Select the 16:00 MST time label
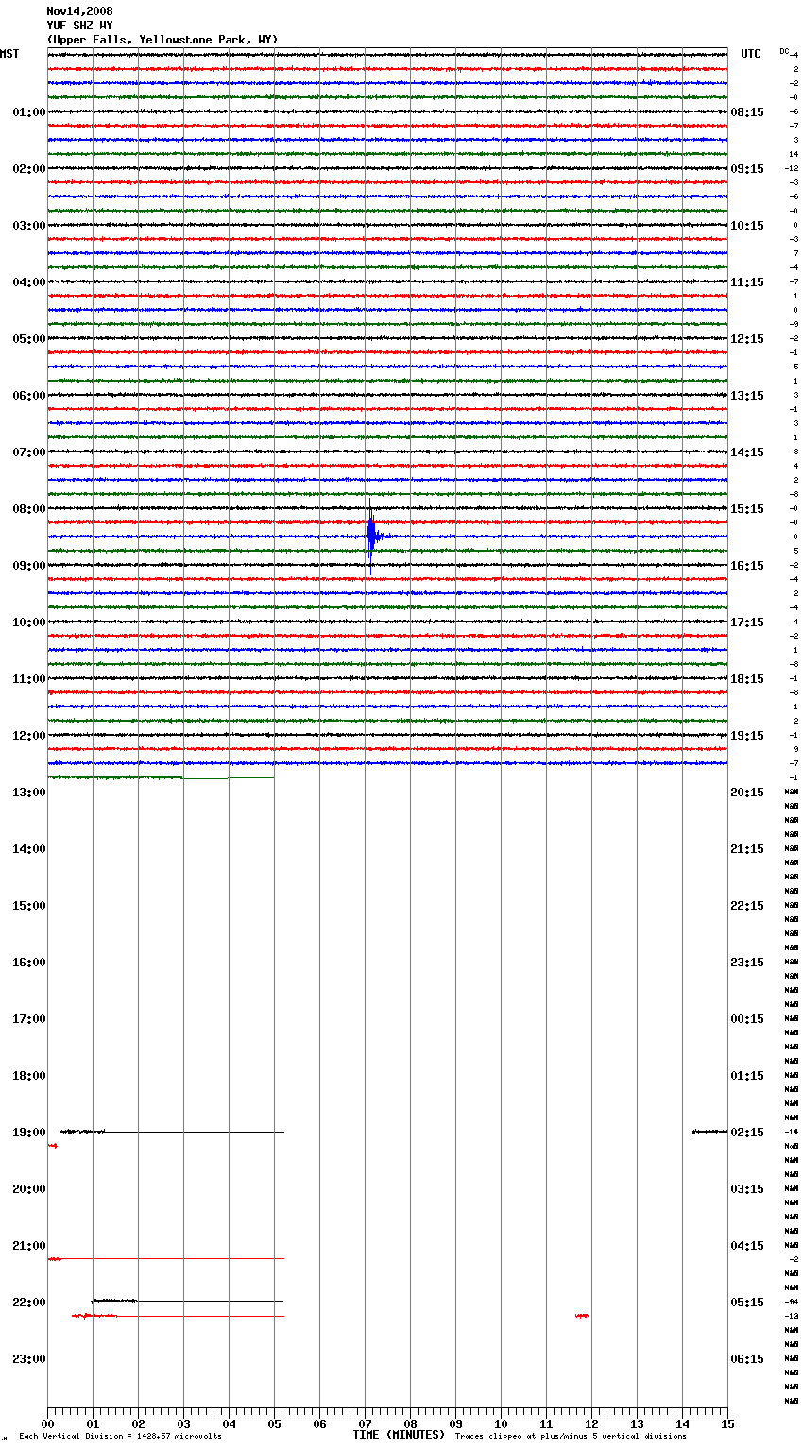Viewport: 803px width, 1449px height. 29,963
